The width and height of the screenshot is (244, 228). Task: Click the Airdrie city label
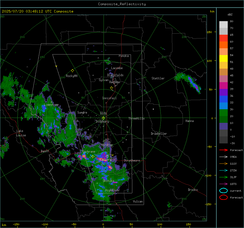click(107, 145)
